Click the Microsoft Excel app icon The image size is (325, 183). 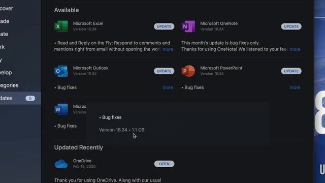point(61,26)
